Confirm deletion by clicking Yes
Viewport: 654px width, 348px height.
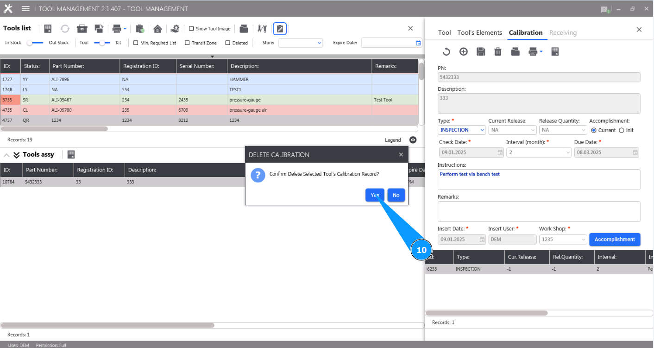(x=374, y=196)
